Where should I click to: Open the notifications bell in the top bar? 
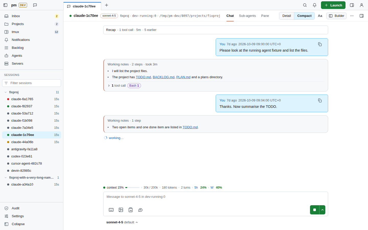coord(315,5)
